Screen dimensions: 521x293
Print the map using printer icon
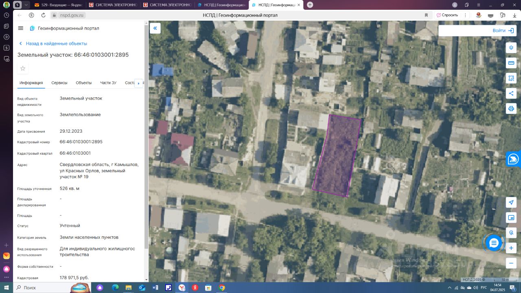(511, 109)
